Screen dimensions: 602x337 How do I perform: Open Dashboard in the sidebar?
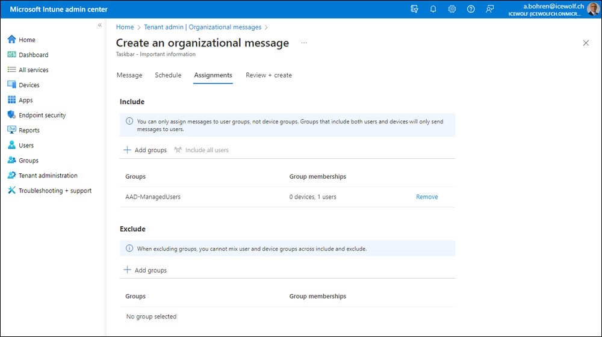pos(33,55)
